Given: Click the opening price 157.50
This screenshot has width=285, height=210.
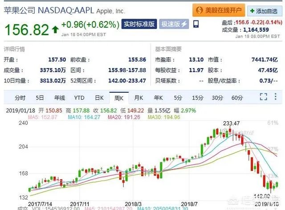Looking at the screenshot, I should coord(57,59).
